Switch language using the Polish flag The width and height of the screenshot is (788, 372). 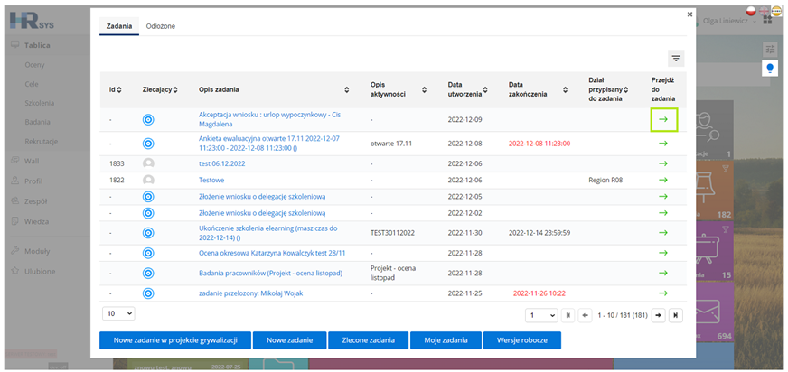[x=751, y=11]
